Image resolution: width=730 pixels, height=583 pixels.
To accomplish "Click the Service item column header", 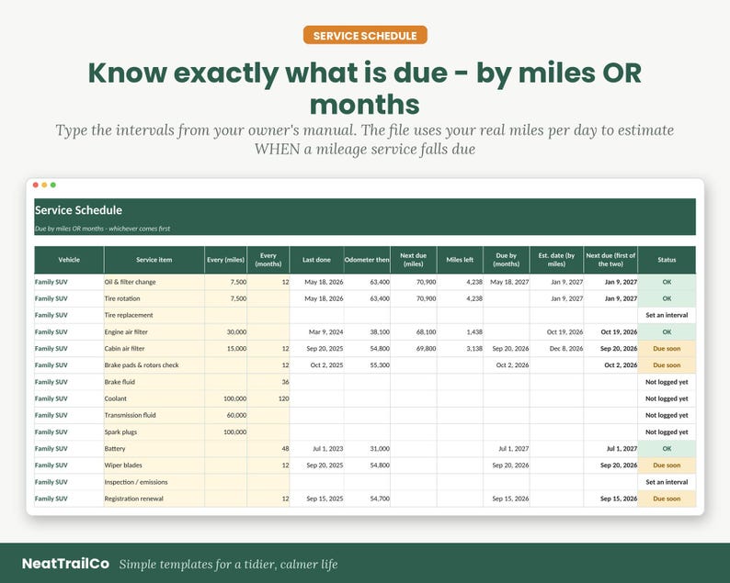I will click(154, 260).
